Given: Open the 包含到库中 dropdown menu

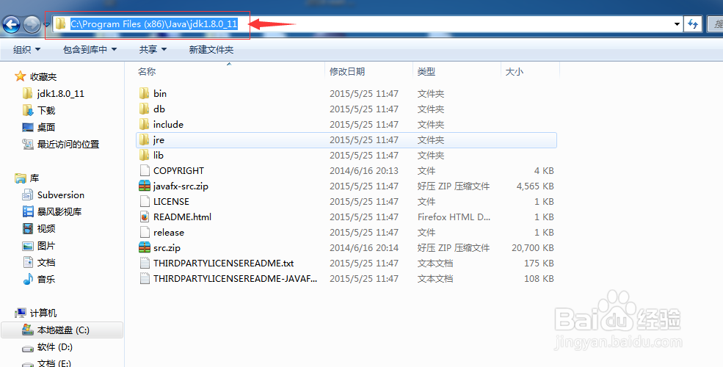Looking at the screenshot, I should click(90, 49).
